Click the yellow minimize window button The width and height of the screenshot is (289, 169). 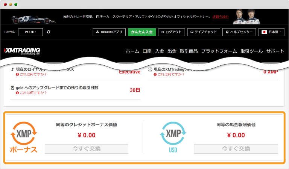(11, 5)
